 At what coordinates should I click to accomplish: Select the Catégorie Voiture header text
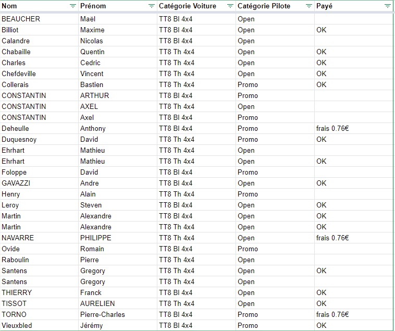point(188,6)
